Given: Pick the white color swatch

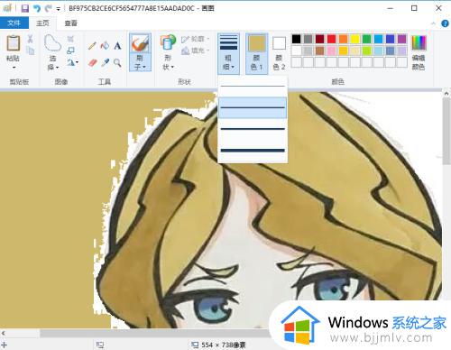Looking at the screenshot, I should click(296, 51).
